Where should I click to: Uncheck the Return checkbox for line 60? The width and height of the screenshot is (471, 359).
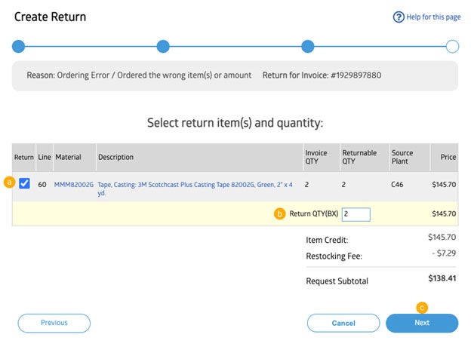pos(24,183)
